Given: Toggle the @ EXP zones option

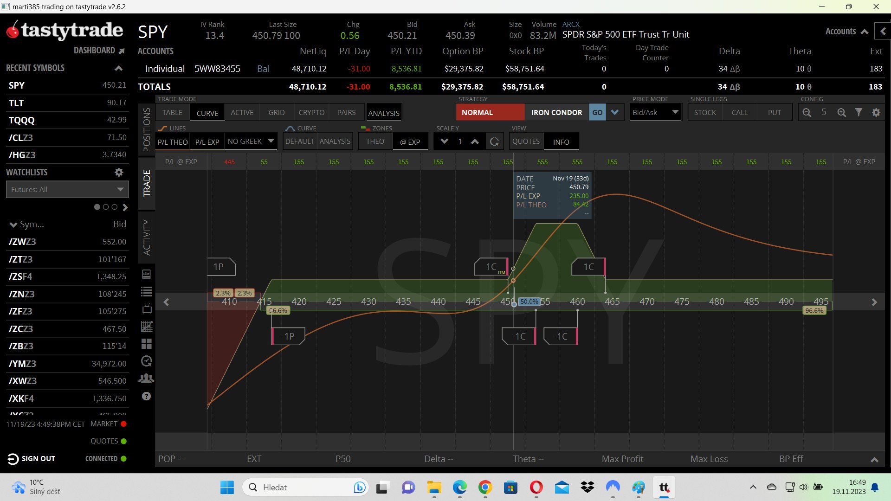Looking at the screenshot, I should tap(410, 142).
